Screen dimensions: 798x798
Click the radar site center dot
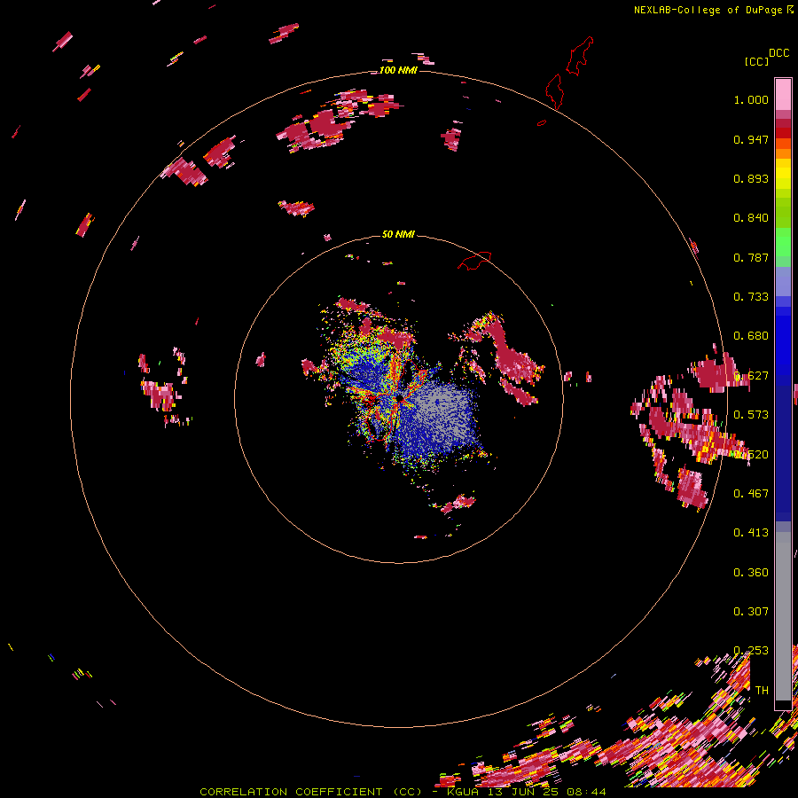point(400,398)
